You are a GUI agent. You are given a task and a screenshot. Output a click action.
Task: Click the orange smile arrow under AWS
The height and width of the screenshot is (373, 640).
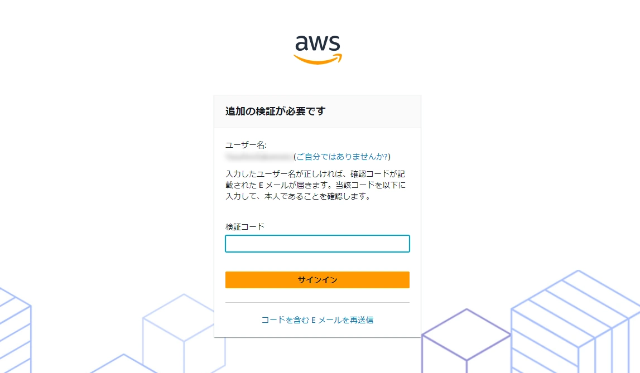pyautogui.click(x=317, y=59)
